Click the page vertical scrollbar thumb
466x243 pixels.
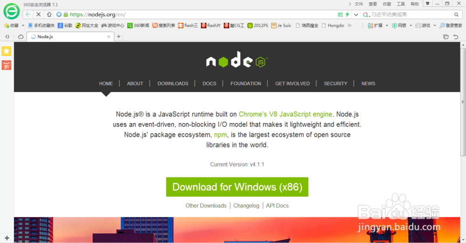[463, 102]
